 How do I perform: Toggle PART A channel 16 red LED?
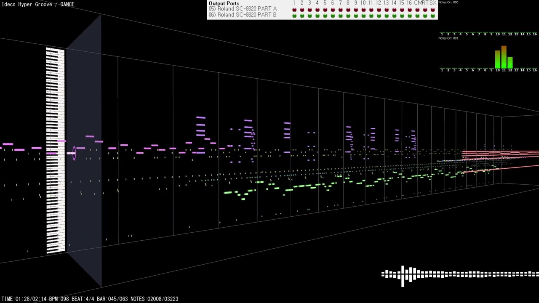[x=409, y=10]
